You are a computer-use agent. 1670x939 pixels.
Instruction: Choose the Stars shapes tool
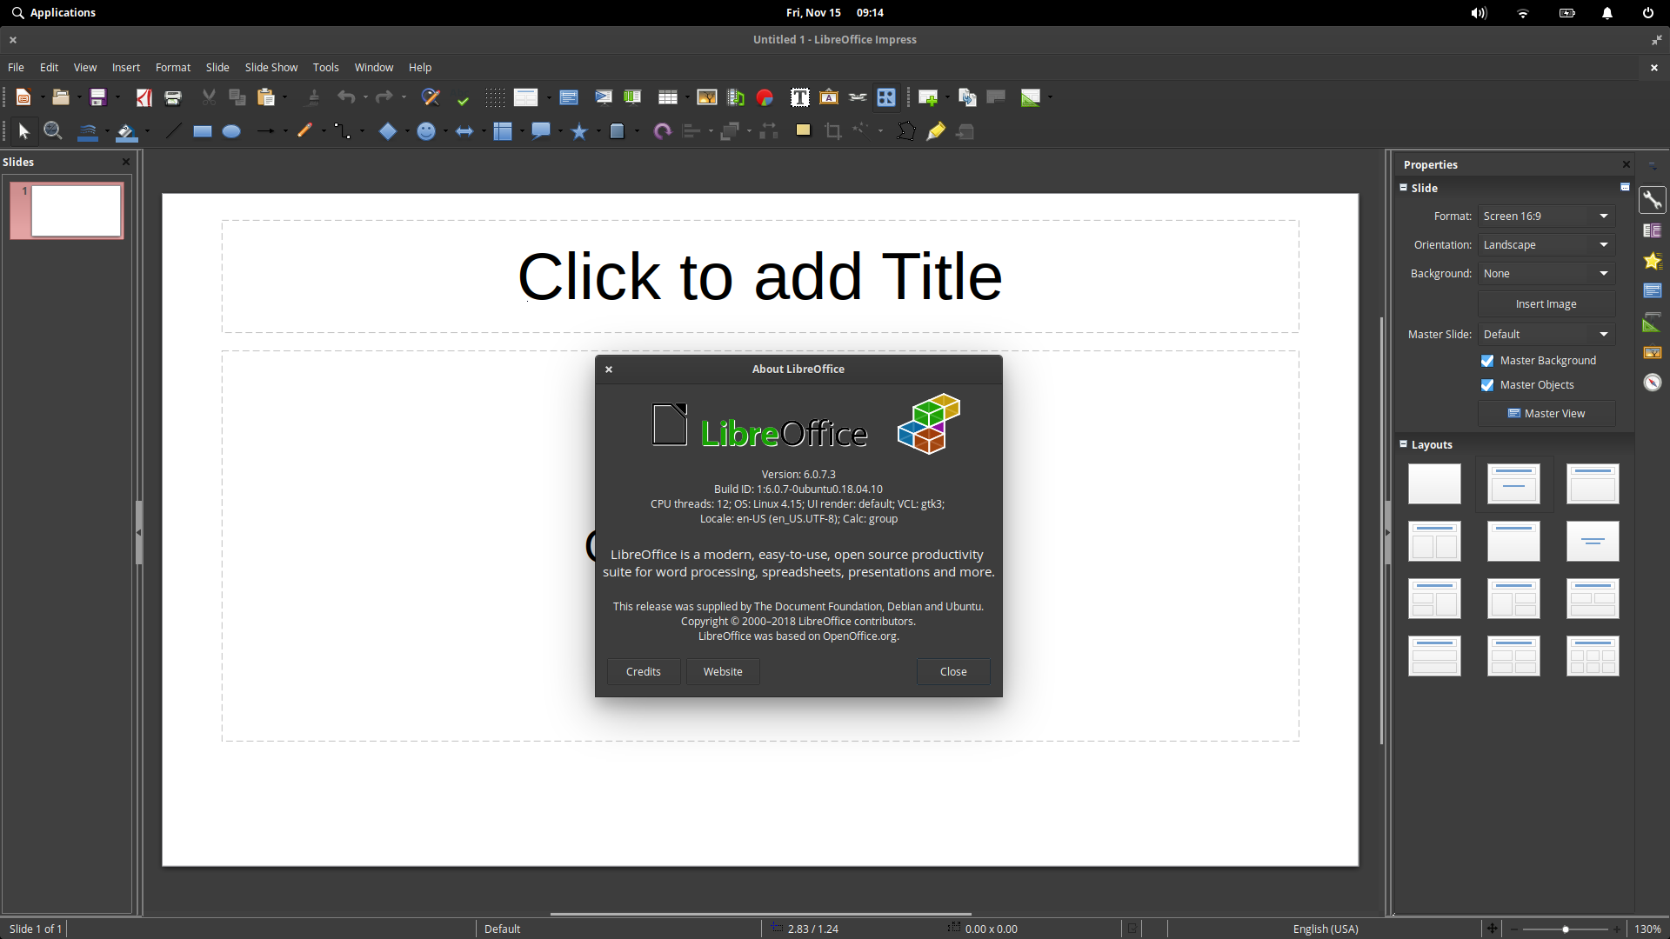point(579,131)
